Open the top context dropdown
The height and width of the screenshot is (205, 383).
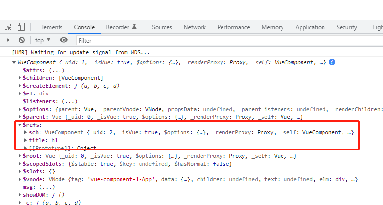point(42,40)
